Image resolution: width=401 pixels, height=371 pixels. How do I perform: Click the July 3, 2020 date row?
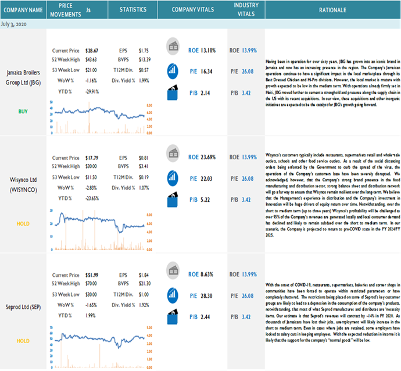201,24
